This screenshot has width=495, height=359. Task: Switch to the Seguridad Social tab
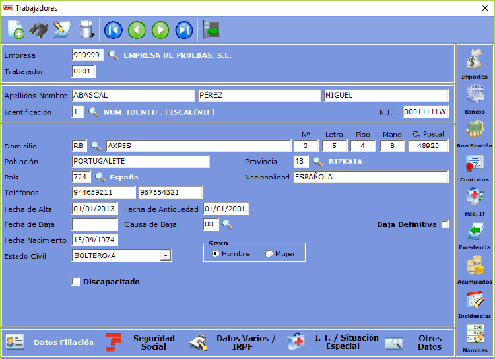coord(140,343)
